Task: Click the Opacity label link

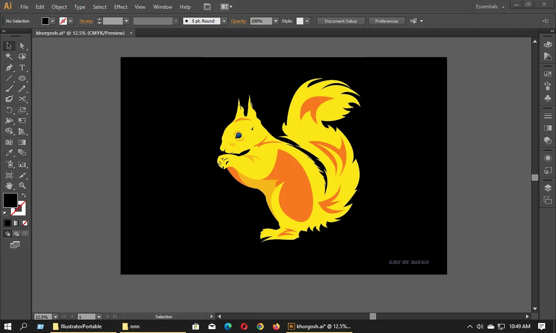Action: coord(239,21)
